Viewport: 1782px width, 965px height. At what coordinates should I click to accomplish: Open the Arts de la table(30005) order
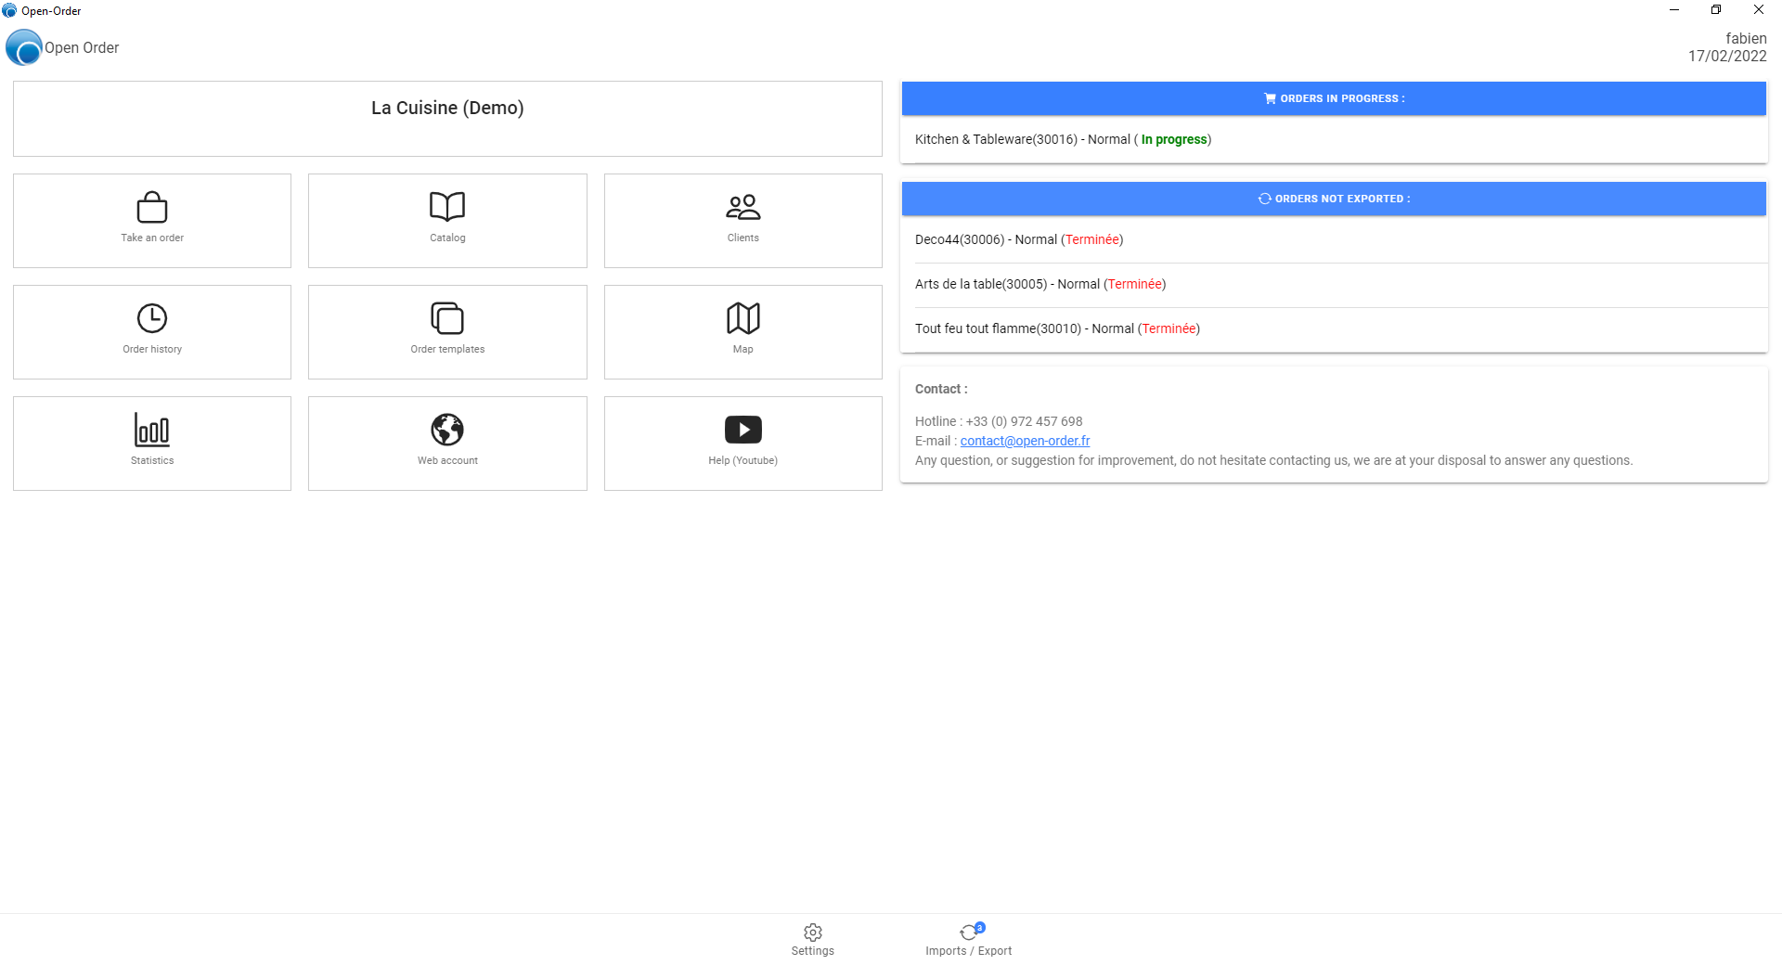(x=1334, y=284)
